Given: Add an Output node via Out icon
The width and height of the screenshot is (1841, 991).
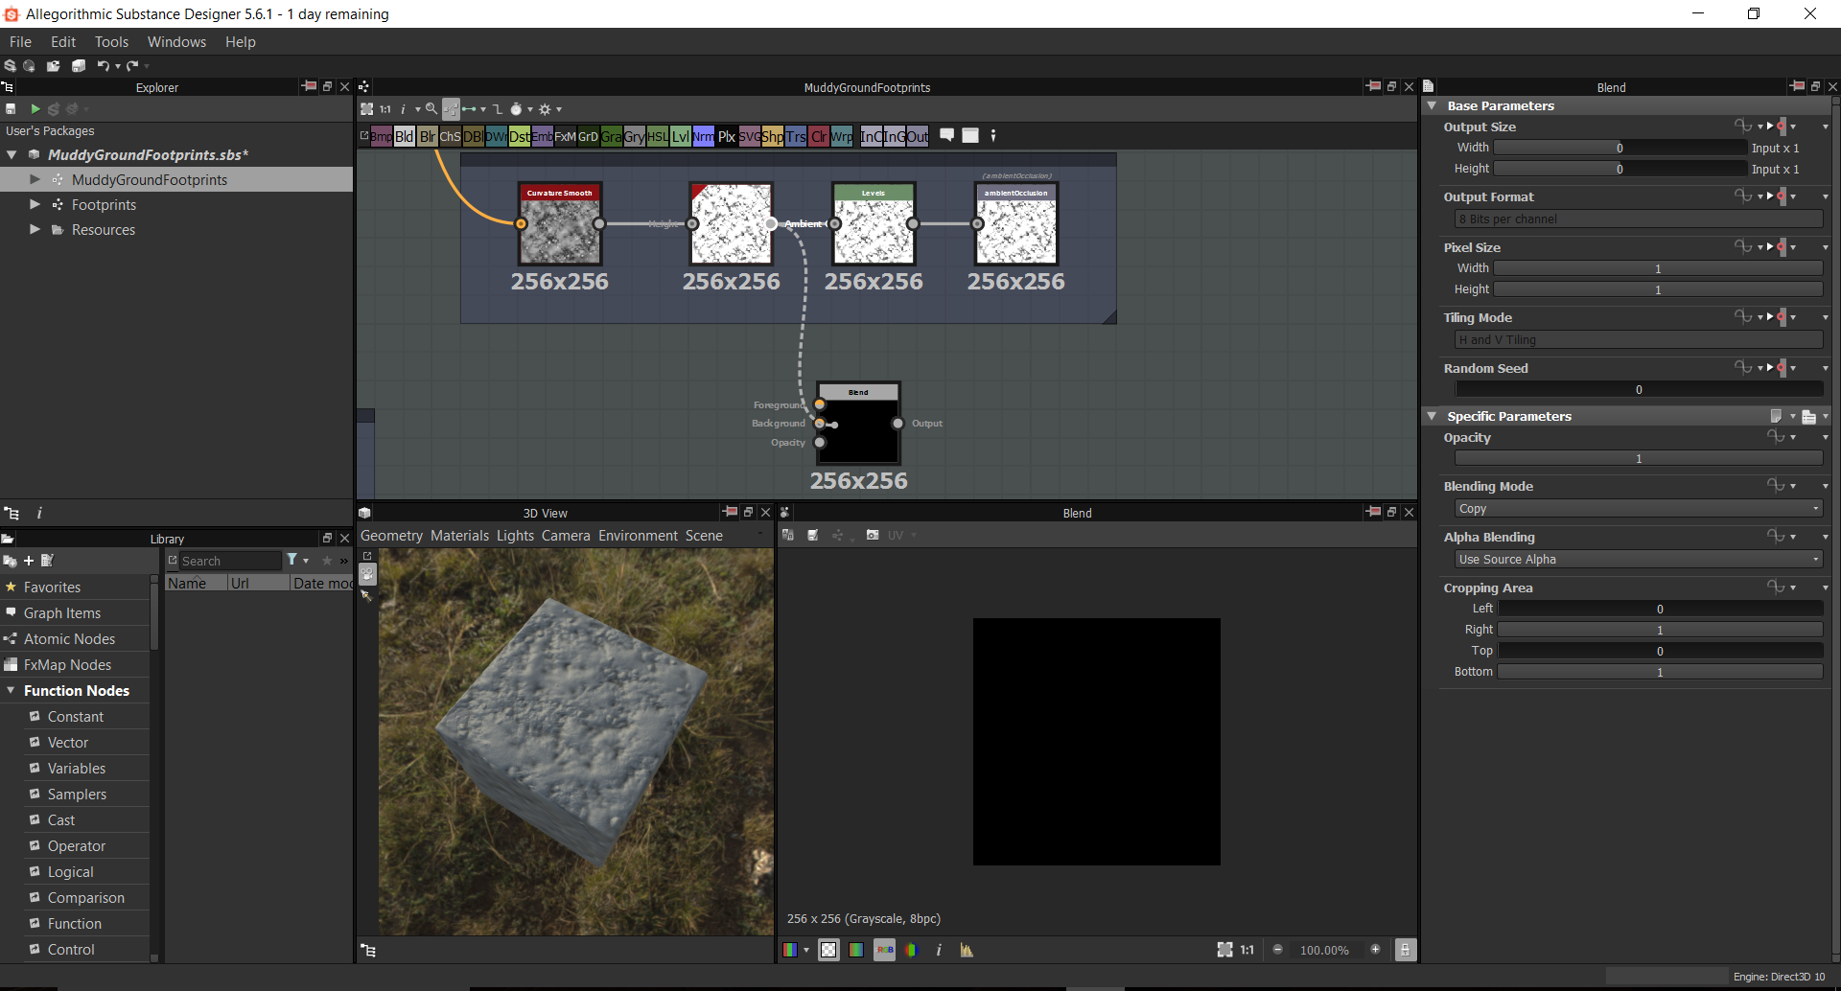Looking at the screenshot, I should tap(918, 136).
